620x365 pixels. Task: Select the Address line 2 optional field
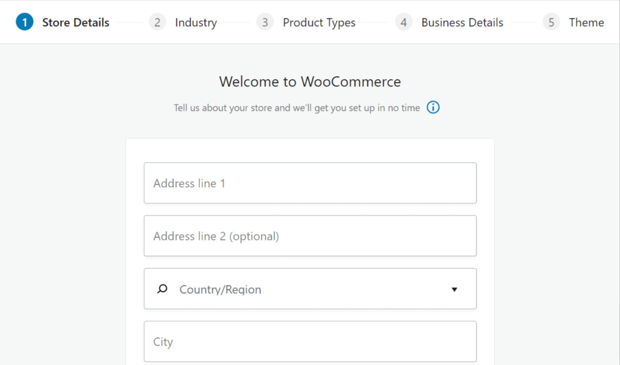click(310, 236)
